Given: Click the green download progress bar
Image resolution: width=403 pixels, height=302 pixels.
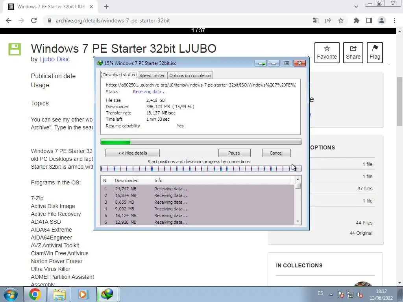Looking at the screenshot, I should click(201, 142).
